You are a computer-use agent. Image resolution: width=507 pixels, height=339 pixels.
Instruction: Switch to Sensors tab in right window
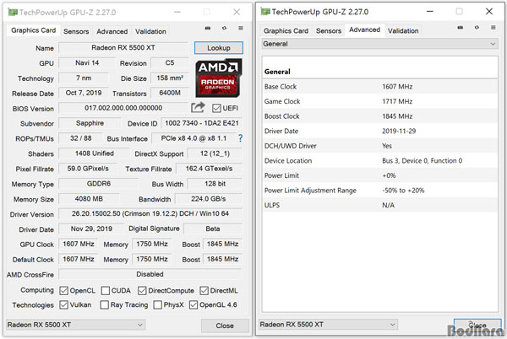tap(329, 30)
